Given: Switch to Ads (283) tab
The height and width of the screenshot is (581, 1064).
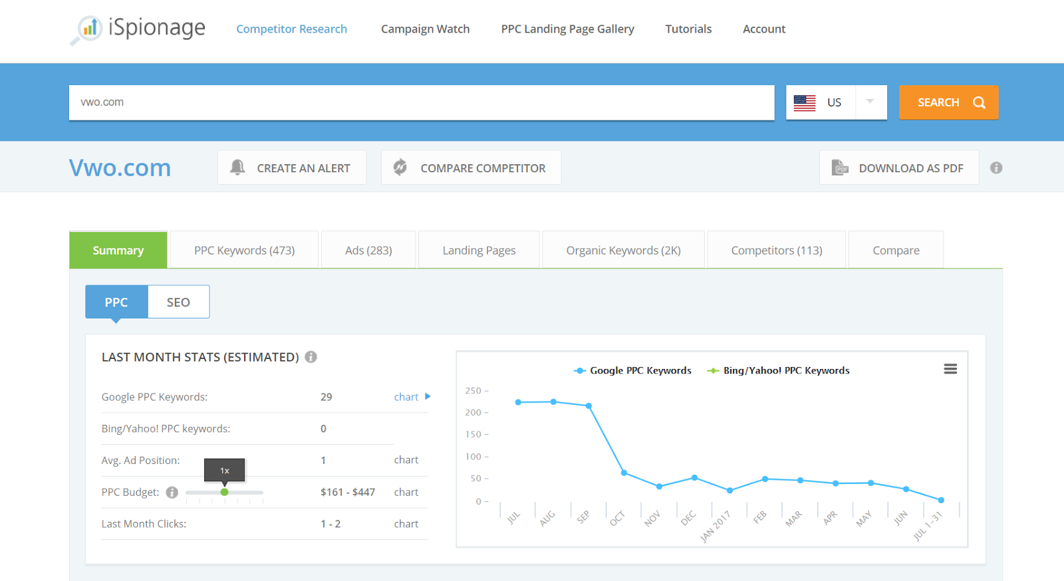Looking at the screenshot, I should point(368,250).
